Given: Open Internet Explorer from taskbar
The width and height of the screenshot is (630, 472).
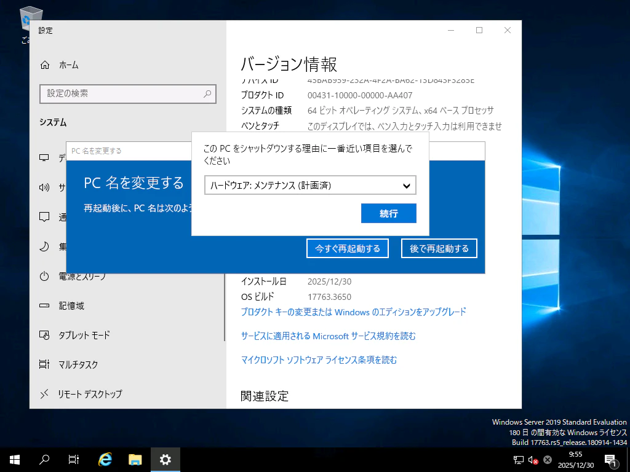Looking at the screenshot, I should click(105, 459).
